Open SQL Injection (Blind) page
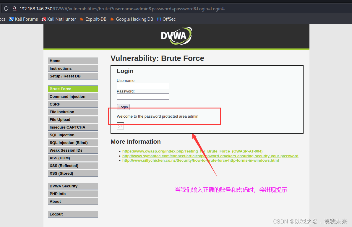The height and width of the screenshot is (227, 352). [73, 142]
